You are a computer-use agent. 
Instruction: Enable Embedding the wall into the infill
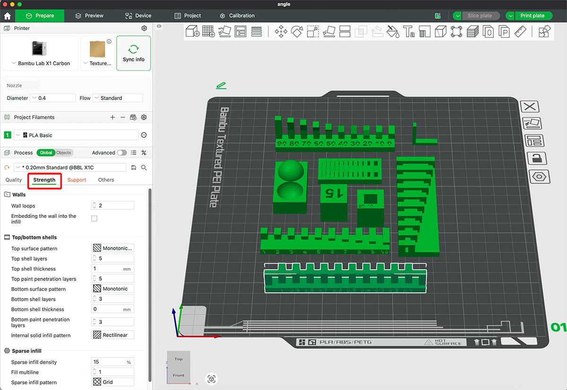[x=94, y=218]
